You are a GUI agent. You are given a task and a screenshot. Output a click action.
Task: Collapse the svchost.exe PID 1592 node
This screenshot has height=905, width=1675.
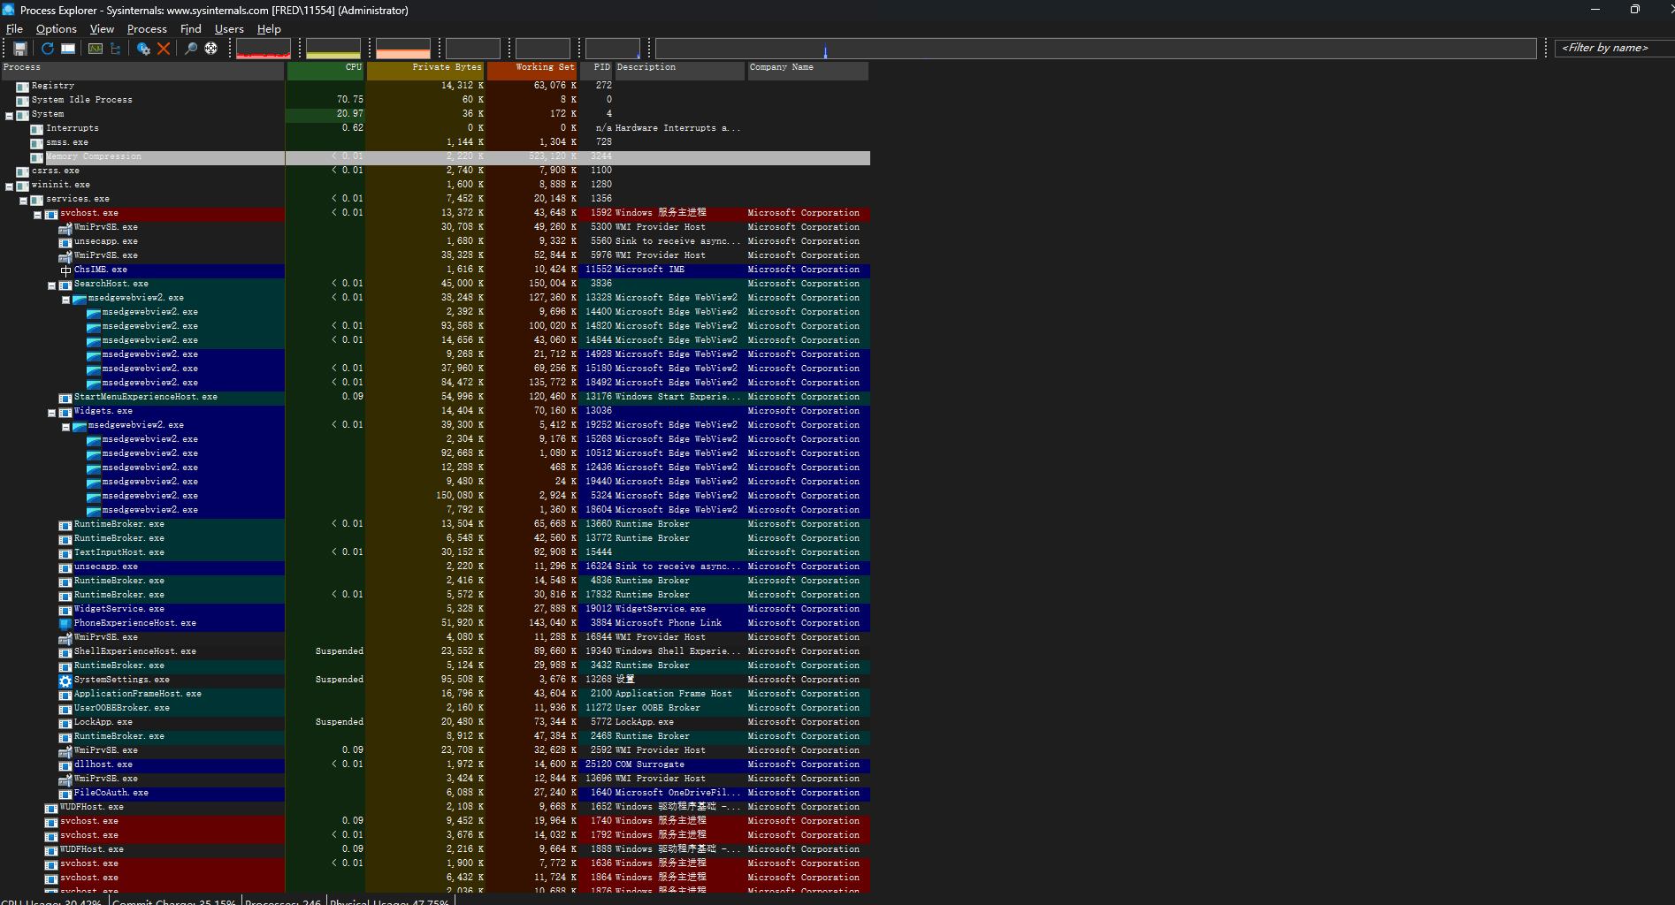[x=38, y=215]
